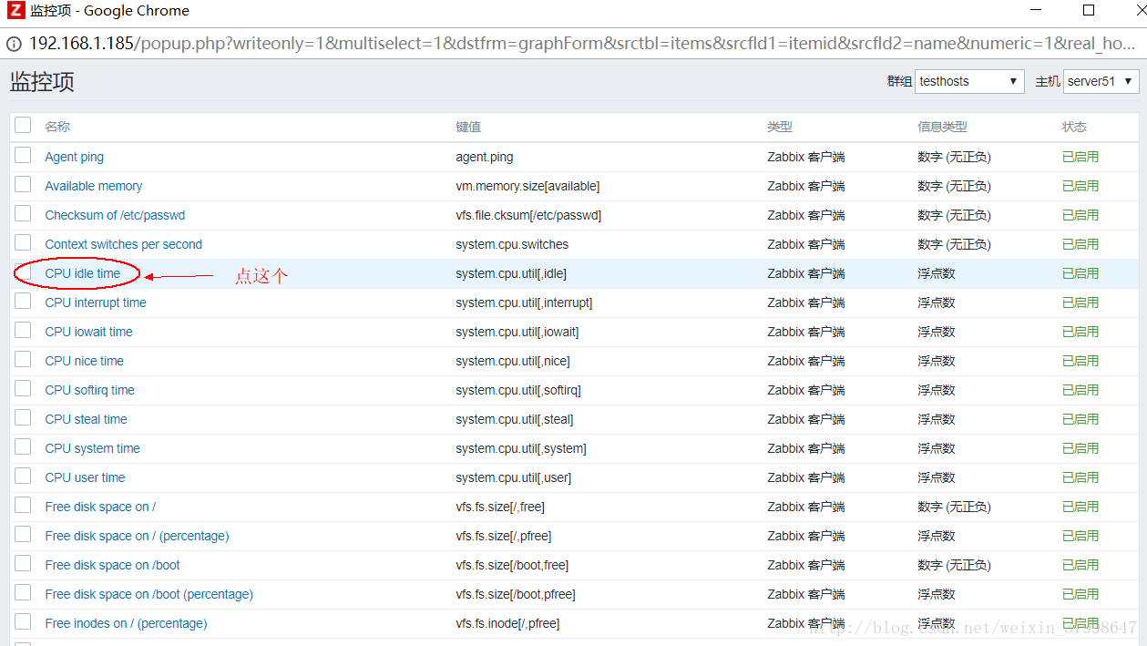Viewport: 1147px width, 646px height.
Task: Open the Free disk space on / link
Action: click(100, 507)
